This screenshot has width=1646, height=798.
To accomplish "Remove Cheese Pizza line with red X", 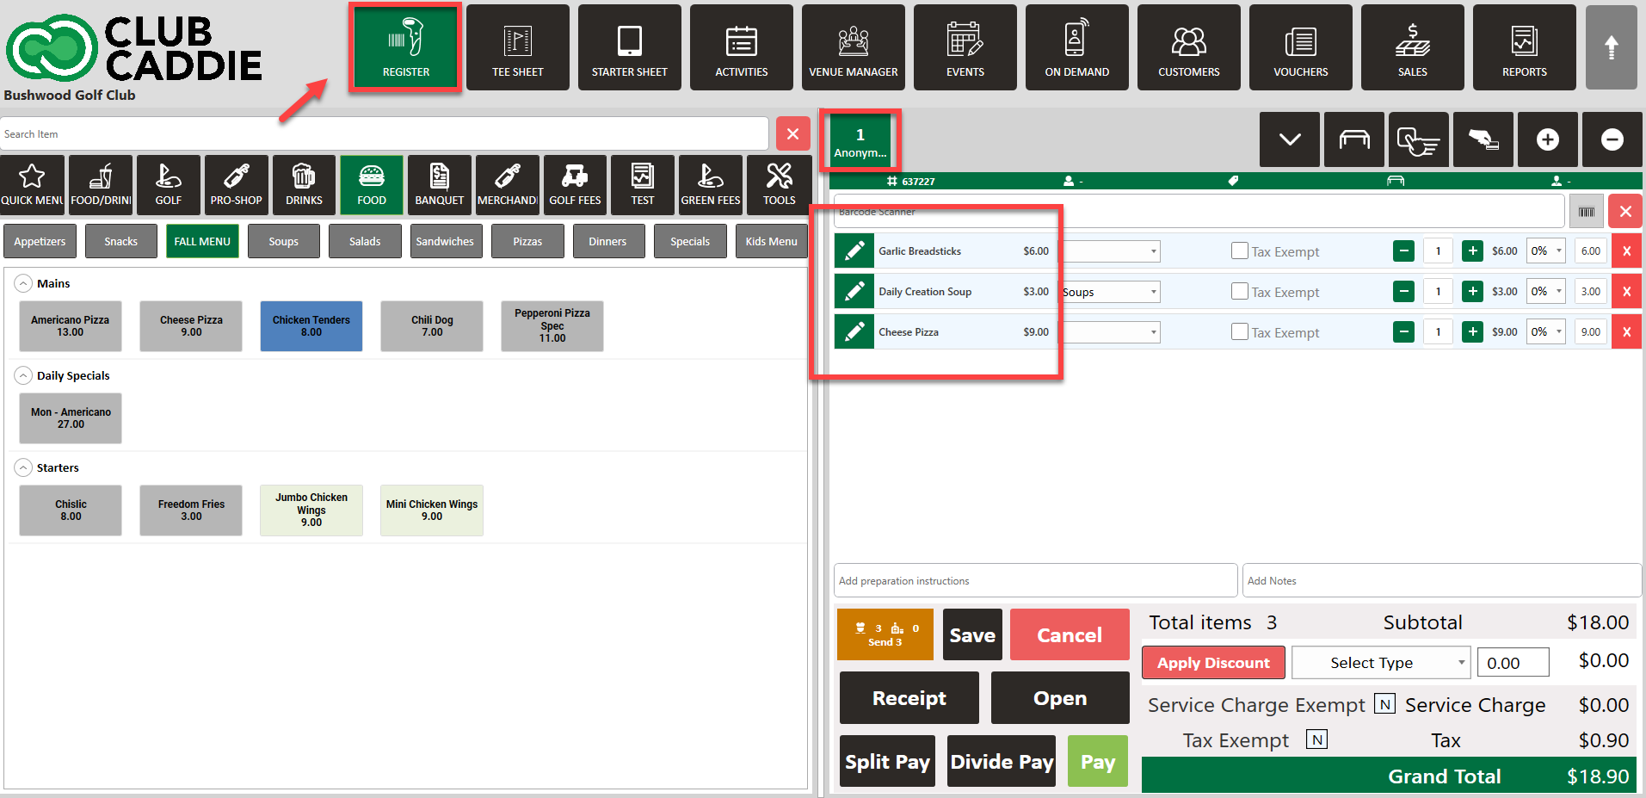I will tap(1625, 332).
